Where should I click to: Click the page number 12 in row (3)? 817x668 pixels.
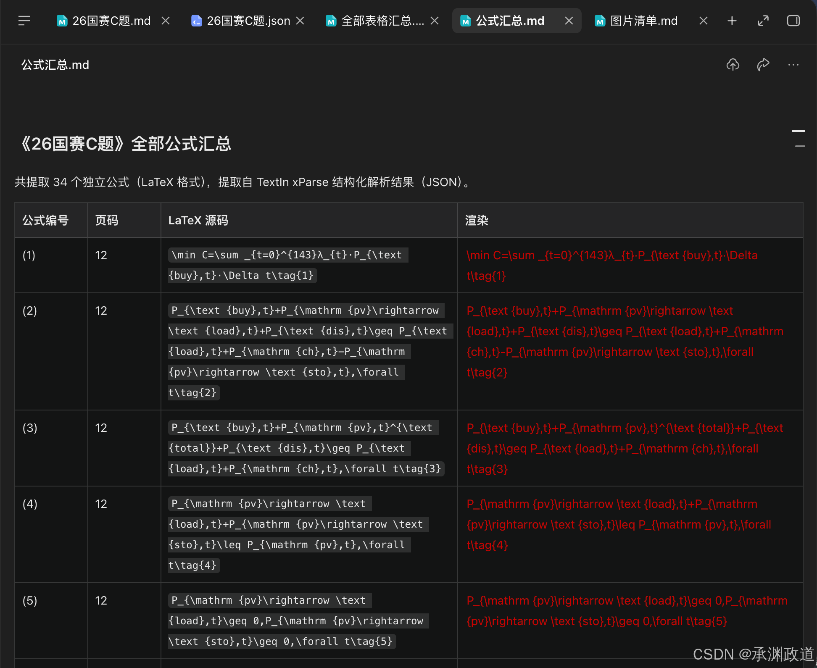click(x=101, y=428)
